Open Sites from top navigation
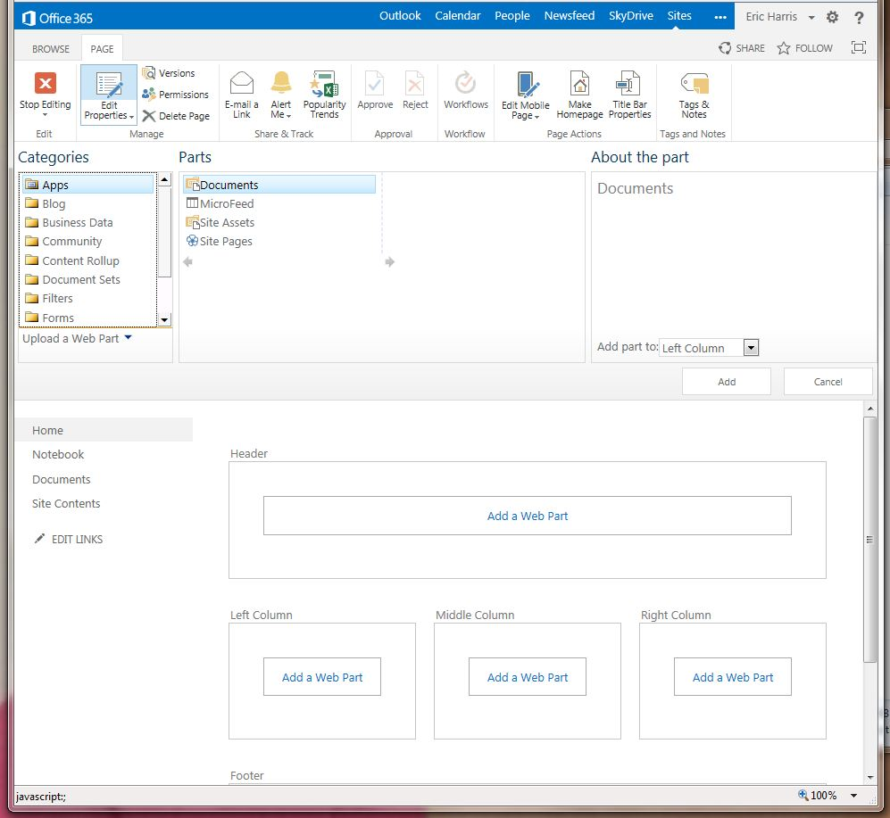Viewport: 890px width, 818px height. point(678,16)
